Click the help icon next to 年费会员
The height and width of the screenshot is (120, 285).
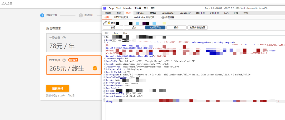coord(64,38)
